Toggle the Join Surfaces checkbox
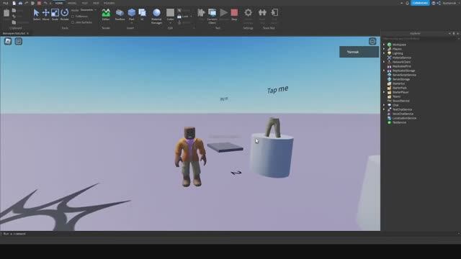The image size is (461, 259). coord(73,22)
